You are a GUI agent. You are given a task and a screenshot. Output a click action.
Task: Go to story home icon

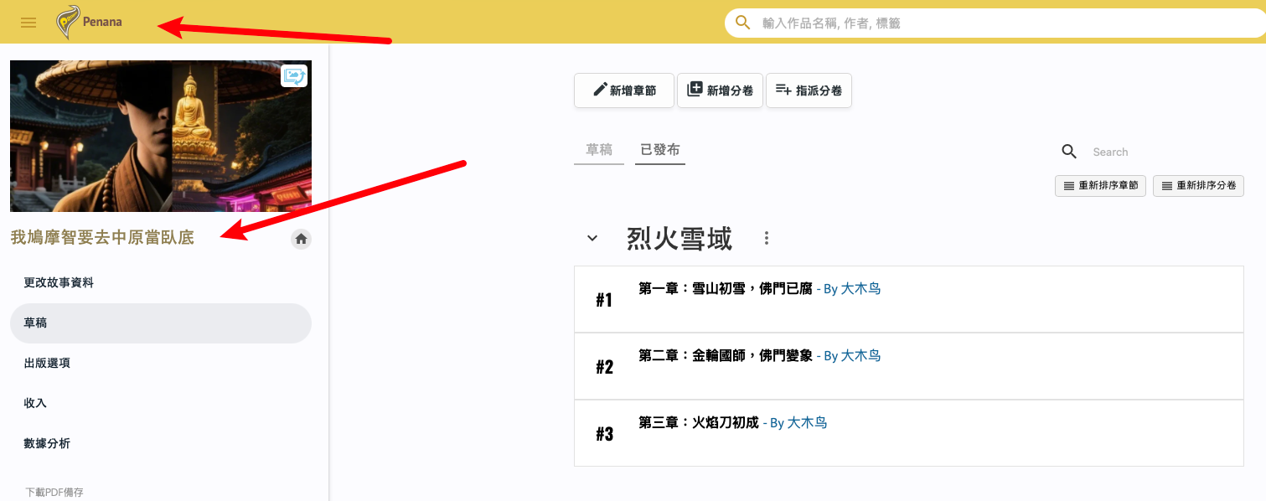(302, 239)
